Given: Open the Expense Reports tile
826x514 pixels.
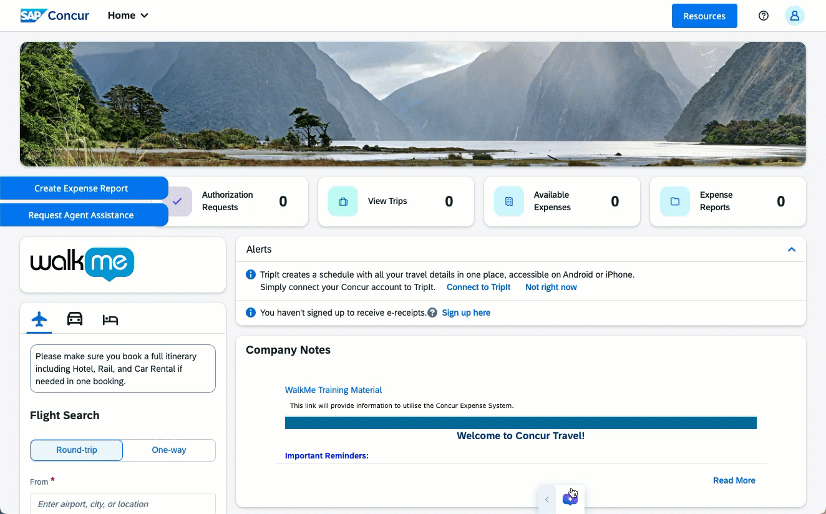Looking at the screenshot, I should click(728, 201).
